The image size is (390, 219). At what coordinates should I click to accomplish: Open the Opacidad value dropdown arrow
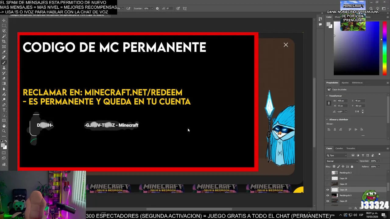(x=379, y=161)
